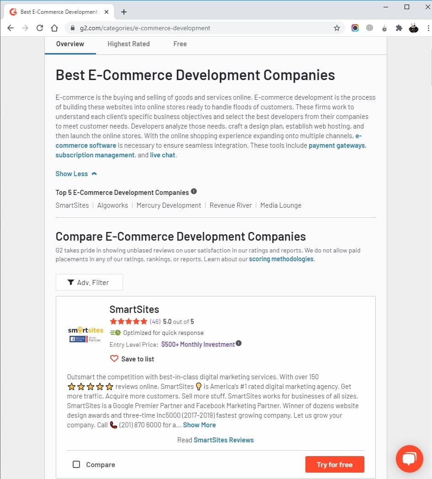Click the SmartSites company title
The image size is (432, 479).
(x=134, y=309)
